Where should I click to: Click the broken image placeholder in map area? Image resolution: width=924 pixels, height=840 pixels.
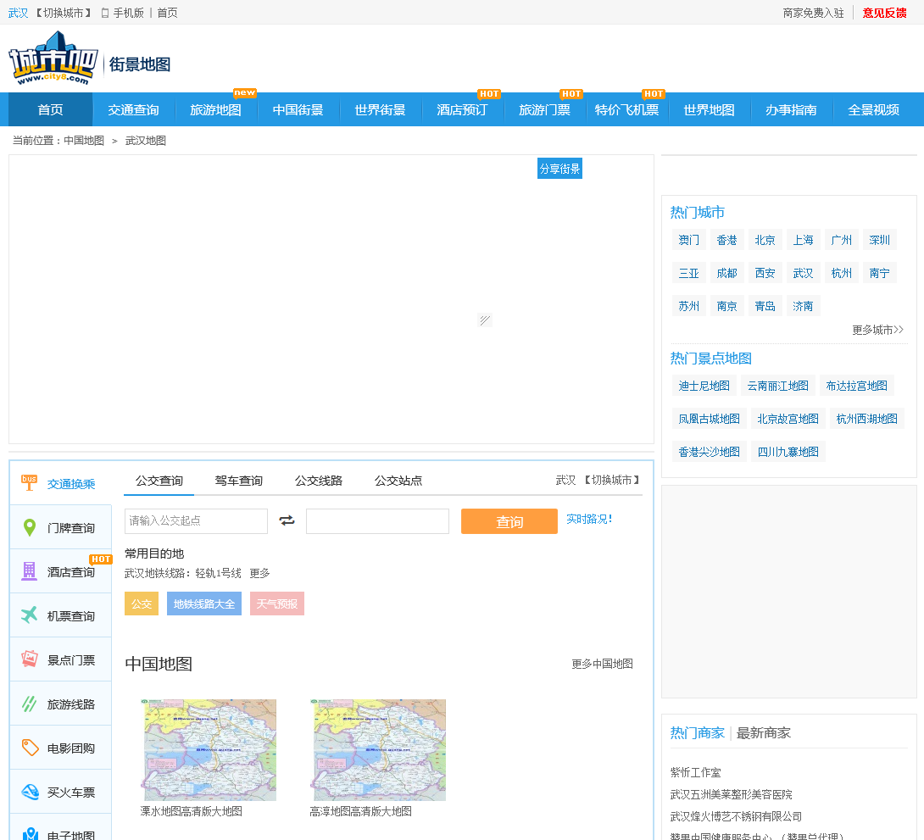click(x=484, y=320)
